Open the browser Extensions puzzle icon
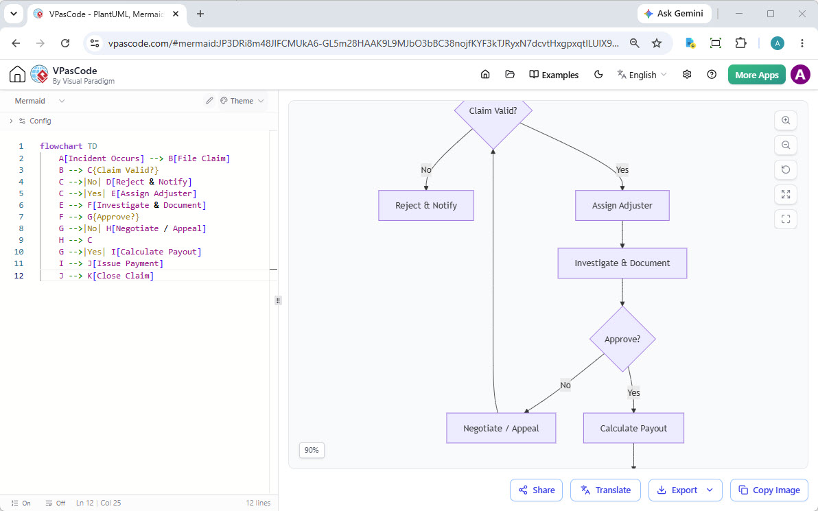The image size is (818, 511). pos(740,43)
